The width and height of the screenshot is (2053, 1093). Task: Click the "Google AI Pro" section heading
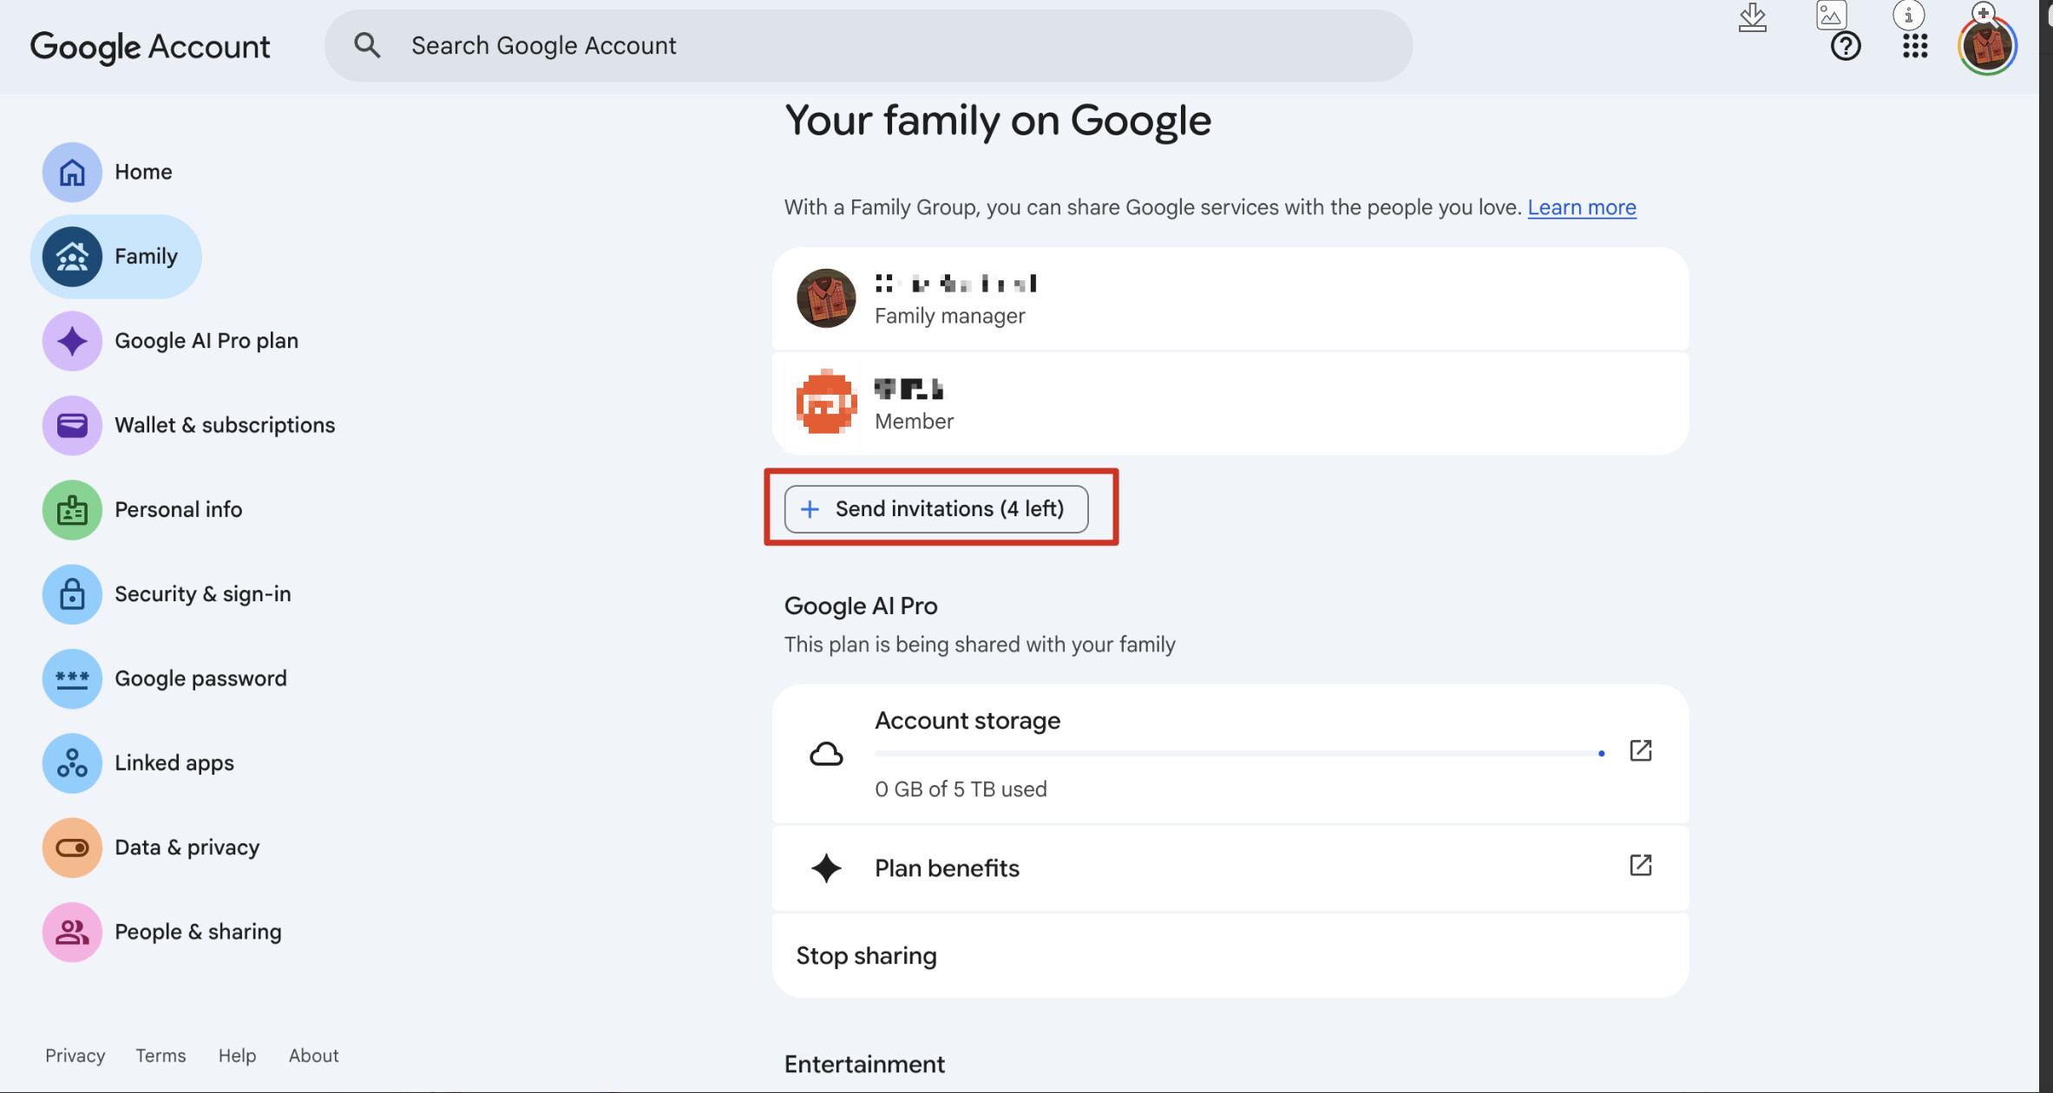coord(861,606)
